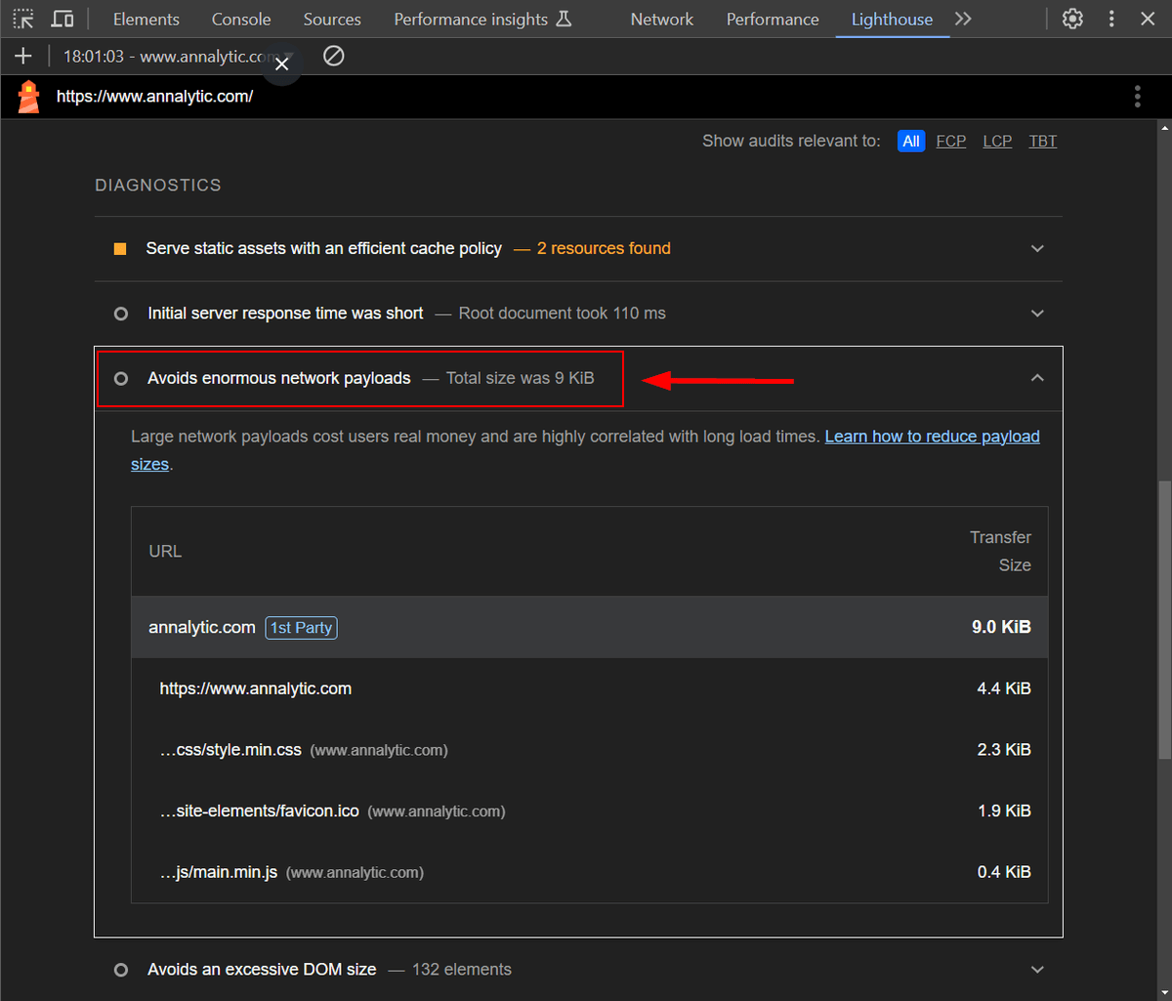Click the network payloads circle marker
This screenshot has height=1001, width=1172.
point(120,378)
